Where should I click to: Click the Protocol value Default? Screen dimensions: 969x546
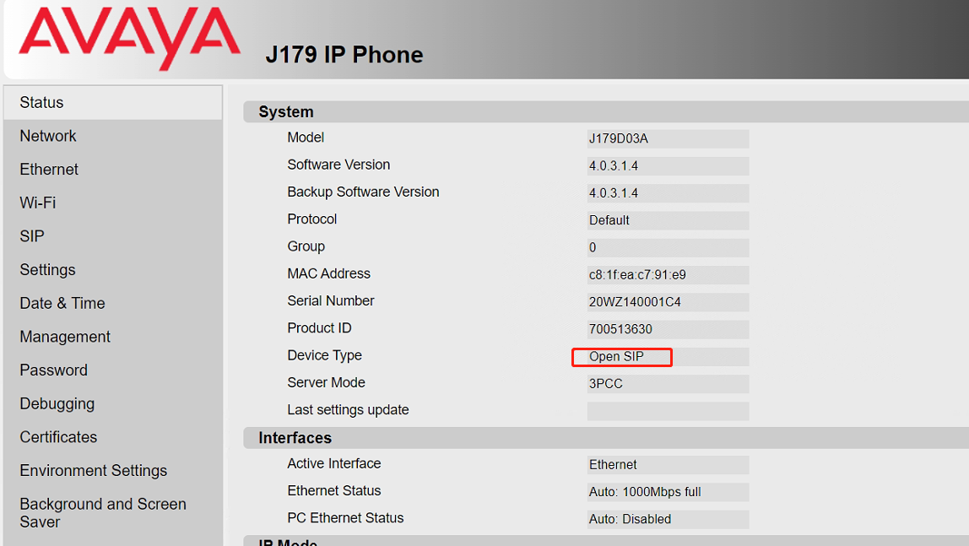(668, 220)
